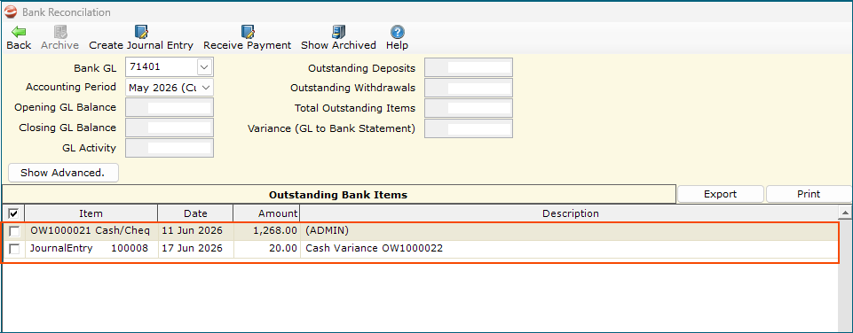This screenshot has width=853, height=333.
Task: Click the Show Archived icon
Action: coord(338,32)
